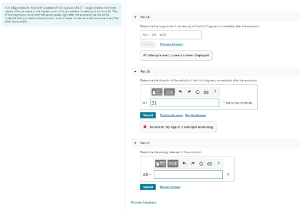Image resolution: width=300 pixels, height=210 pixels.
Task: Open Greek symbols palette in Part B
Action: pos(169,92)
